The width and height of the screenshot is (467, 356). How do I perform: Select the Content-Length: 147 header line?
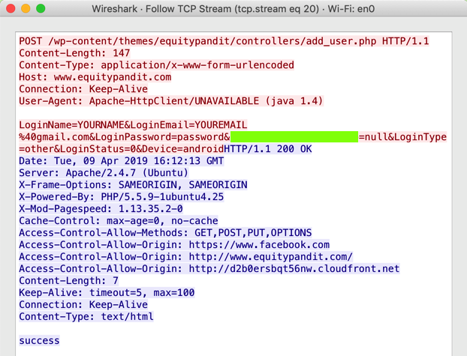[74, 52]
